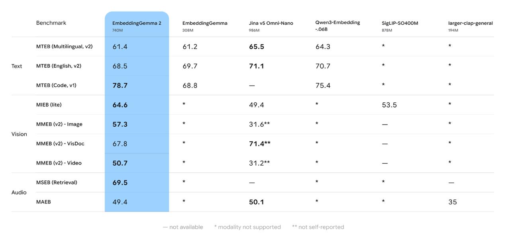Select the MTEB (Code, v1) row label
510x243 pixels.
pos(56,85)
